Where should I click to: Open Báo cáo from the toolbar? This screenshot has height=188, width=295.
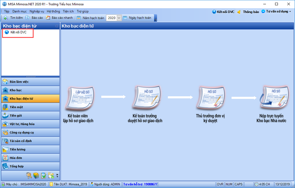(x=34, y=18)
